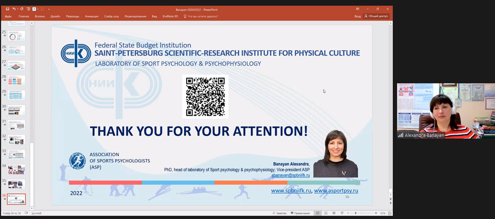Open the www.spbniifk.ru link
Screen dimensions: 495x219
click(x=291, y=191)
